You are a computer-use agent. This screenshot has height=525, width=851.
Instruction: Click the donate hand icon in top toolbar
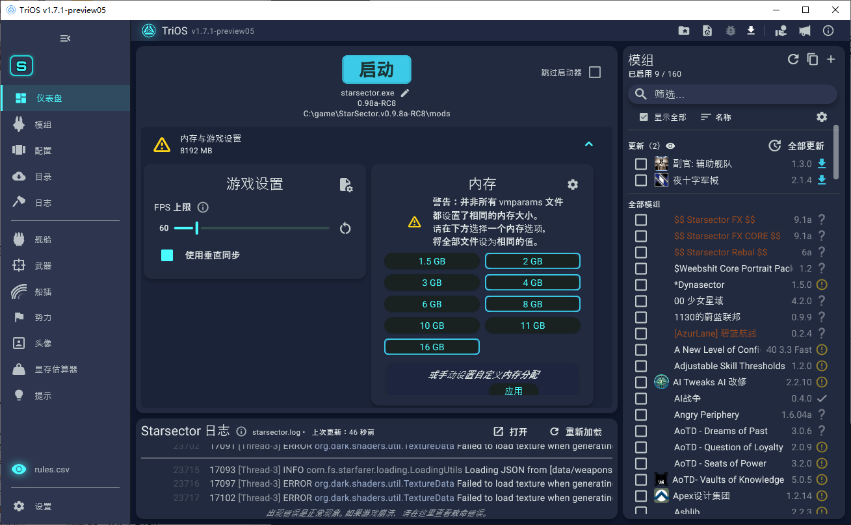tap(781, 31)
